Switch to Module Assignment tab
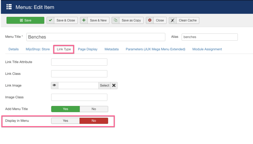253x144 pixels. tap(207, 49)
